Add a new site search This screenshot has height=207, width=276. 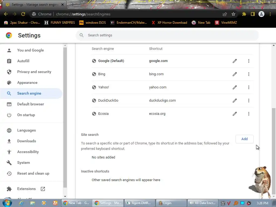(244, 139)
